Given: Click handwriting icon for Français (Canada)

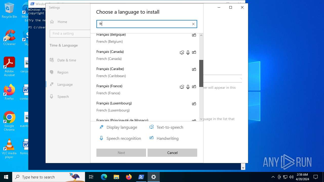Looking at the screenshot, I should [194, 52].
